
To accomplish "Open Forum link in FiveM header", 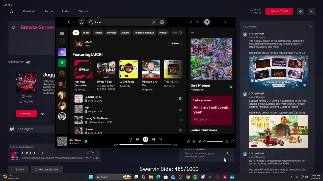I will coord(49,11).
